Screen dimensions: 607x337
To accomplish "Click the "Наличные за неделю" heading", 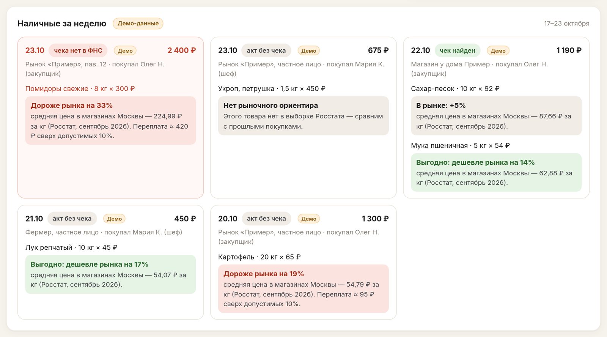I will [62, 24].
